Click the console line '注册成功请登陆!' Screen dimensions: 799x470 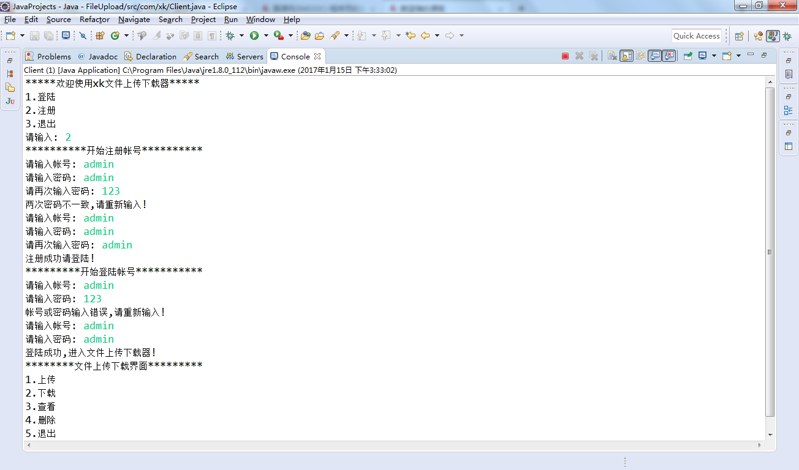[x=60, y=258]
